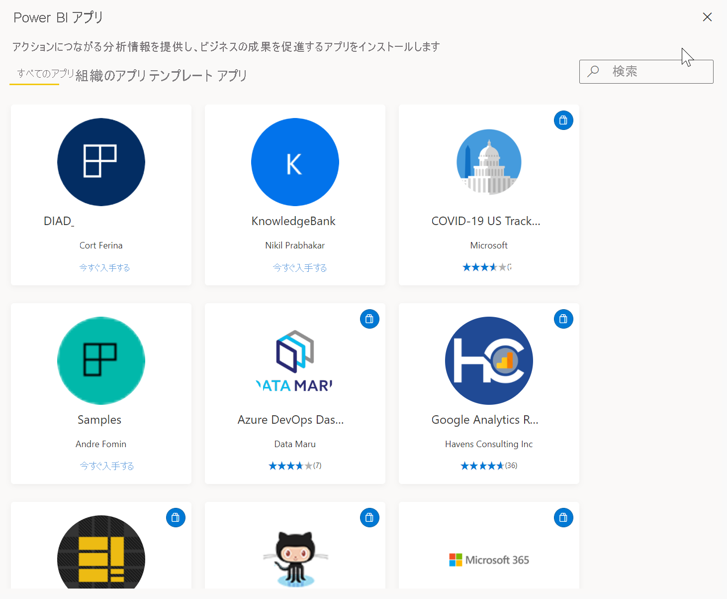Click the GitHub Octocat app logo
727x599 pixels.
click(x=295, y=558)
